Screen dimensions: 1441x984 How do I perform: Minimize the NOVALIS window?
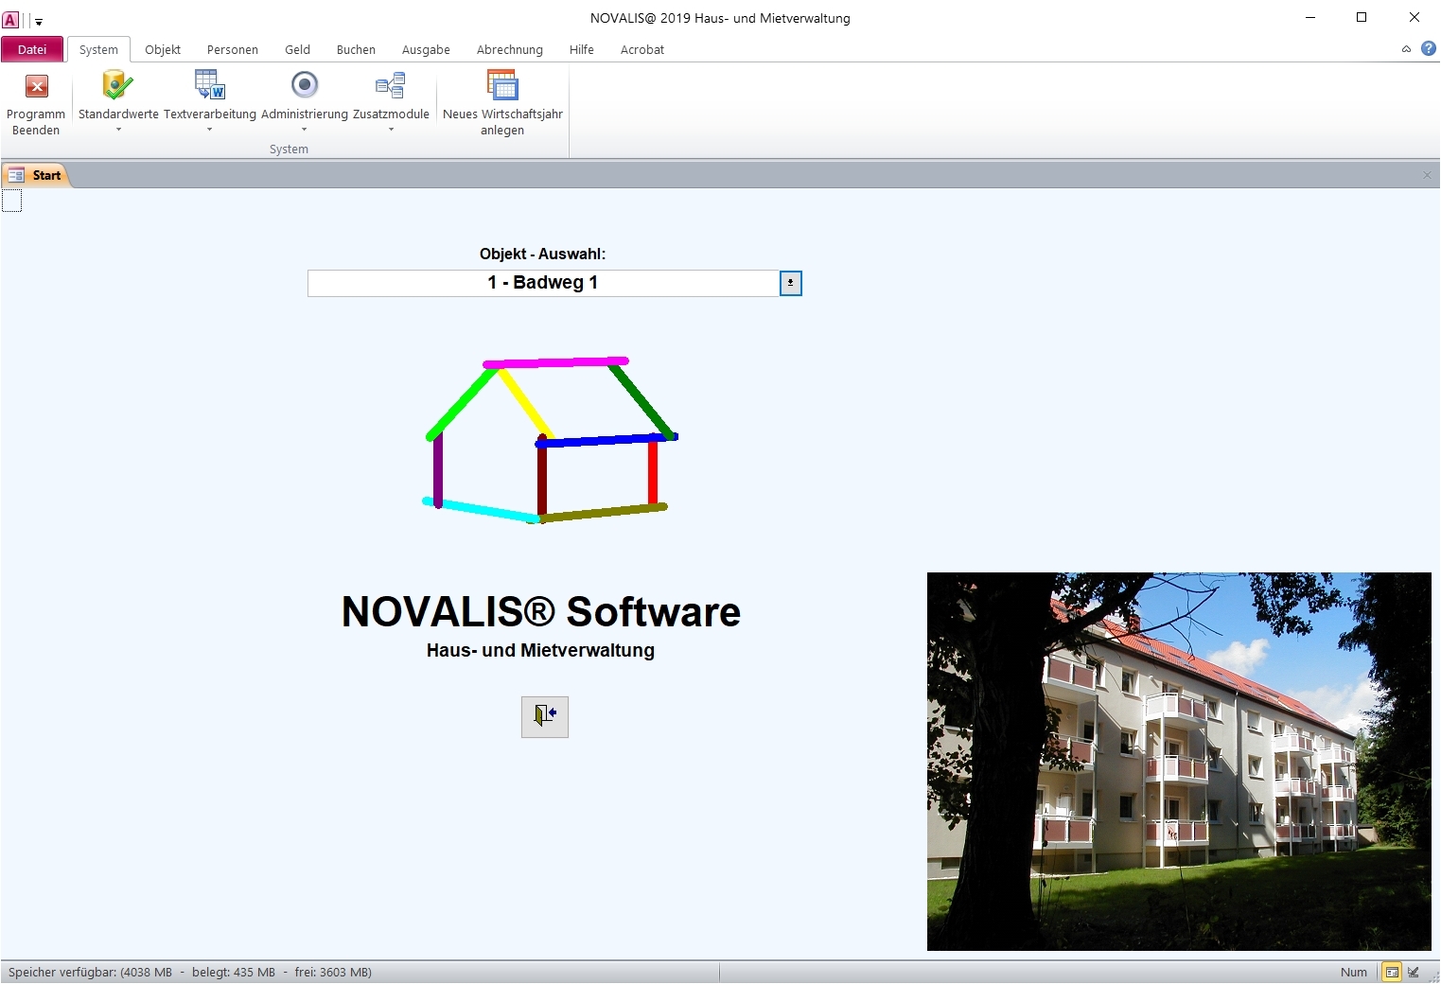point(1310,17)
